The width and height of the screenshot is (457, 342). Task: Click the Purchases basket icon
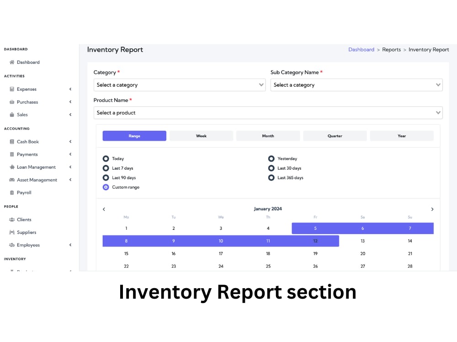(12, 102)
